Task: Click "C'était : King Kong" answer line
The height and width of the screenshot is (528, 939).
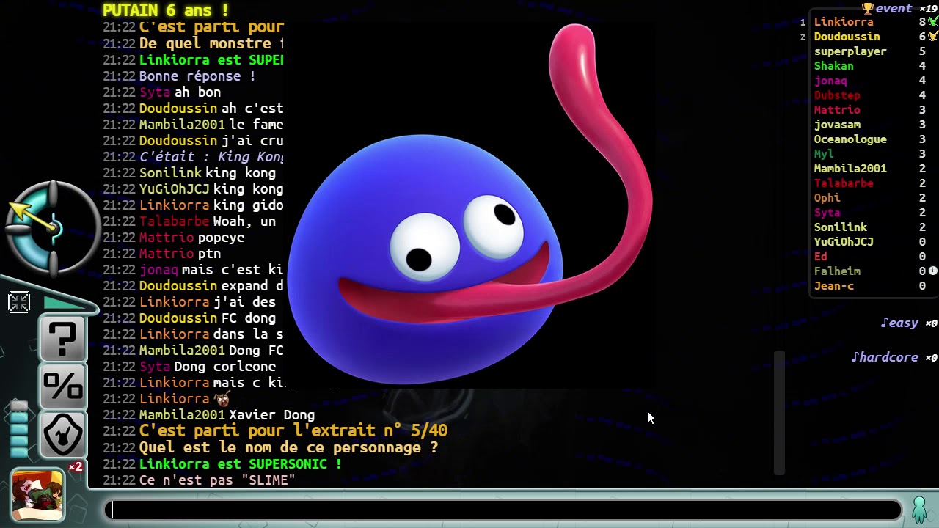Action: 211,157
